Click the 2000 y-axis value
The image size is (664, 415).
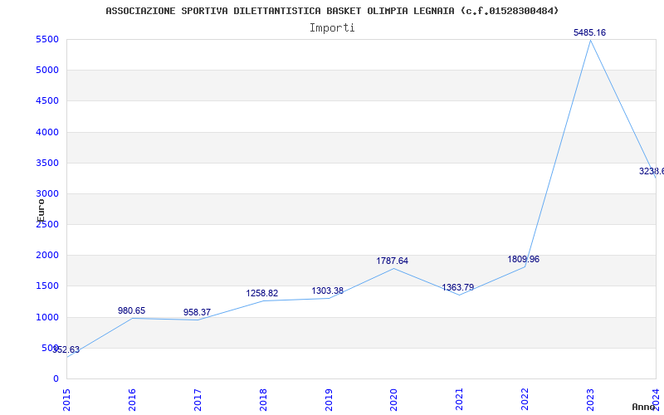click(47, 255)
